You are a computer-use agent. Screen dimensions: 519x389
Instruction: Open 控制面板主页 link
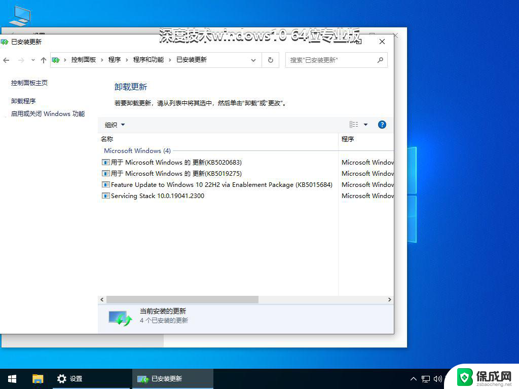29,83
